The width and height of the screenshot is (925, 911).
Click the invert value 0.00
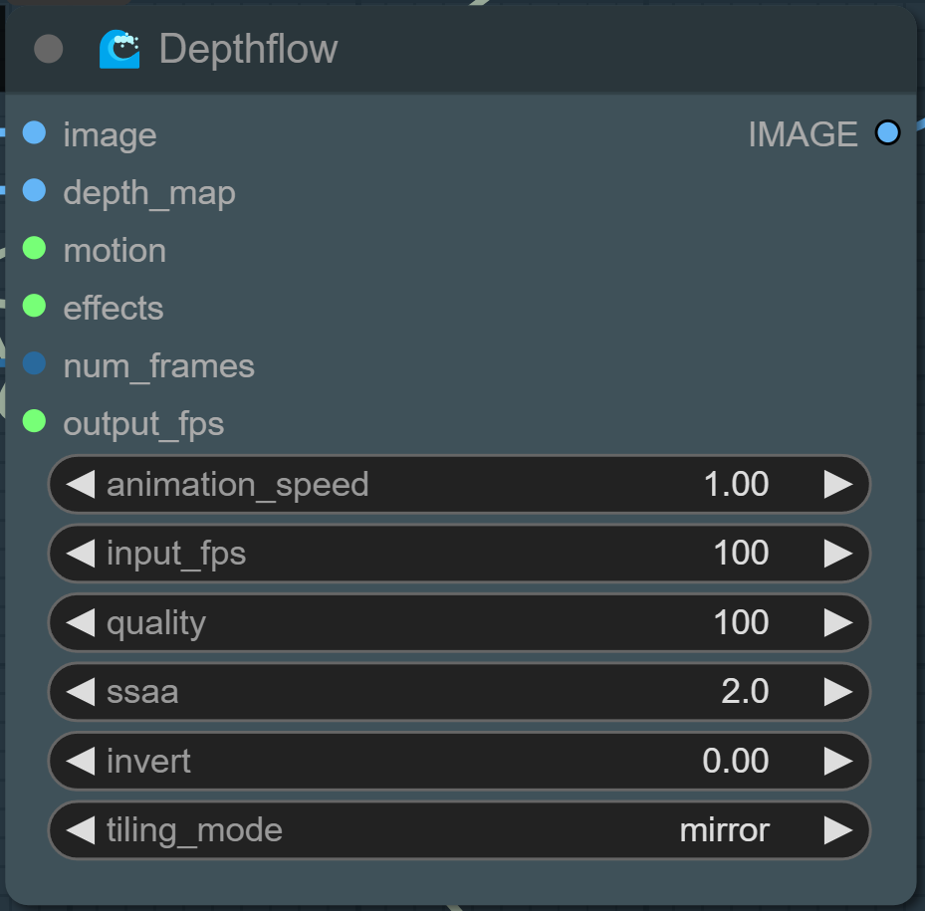736,761
